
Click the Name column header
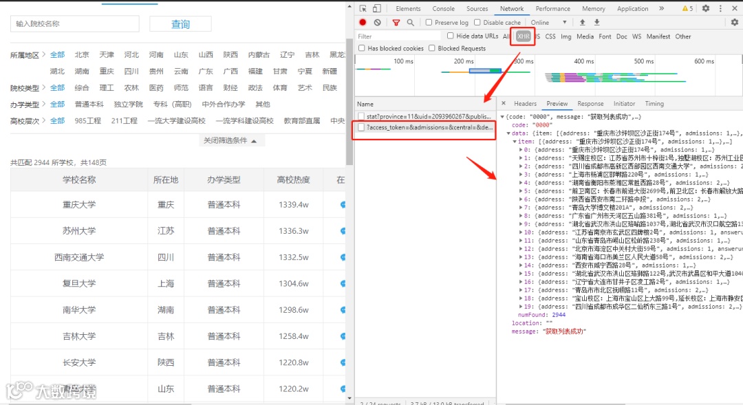pos(424,104)
